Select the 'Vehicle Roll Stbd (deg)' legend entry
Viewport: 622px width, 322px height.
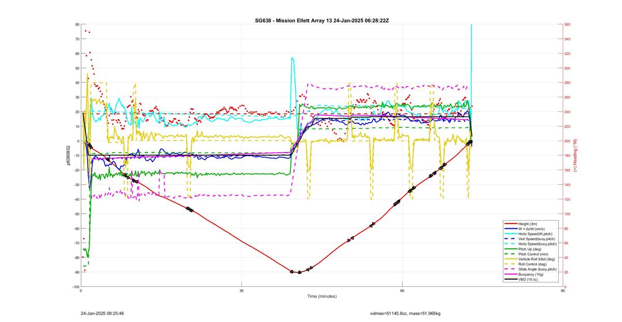tap(529, 259)
